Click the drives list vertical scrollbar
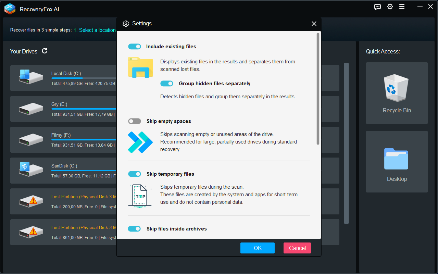 (x=346, y=143)
